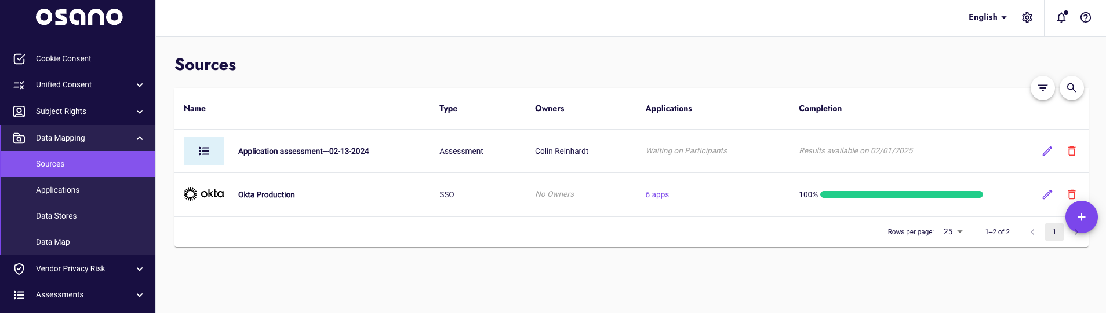The width and height of the screenshot is (1106, 313).
Task: Open the settings gear icon
Action: click(1027, 17)
